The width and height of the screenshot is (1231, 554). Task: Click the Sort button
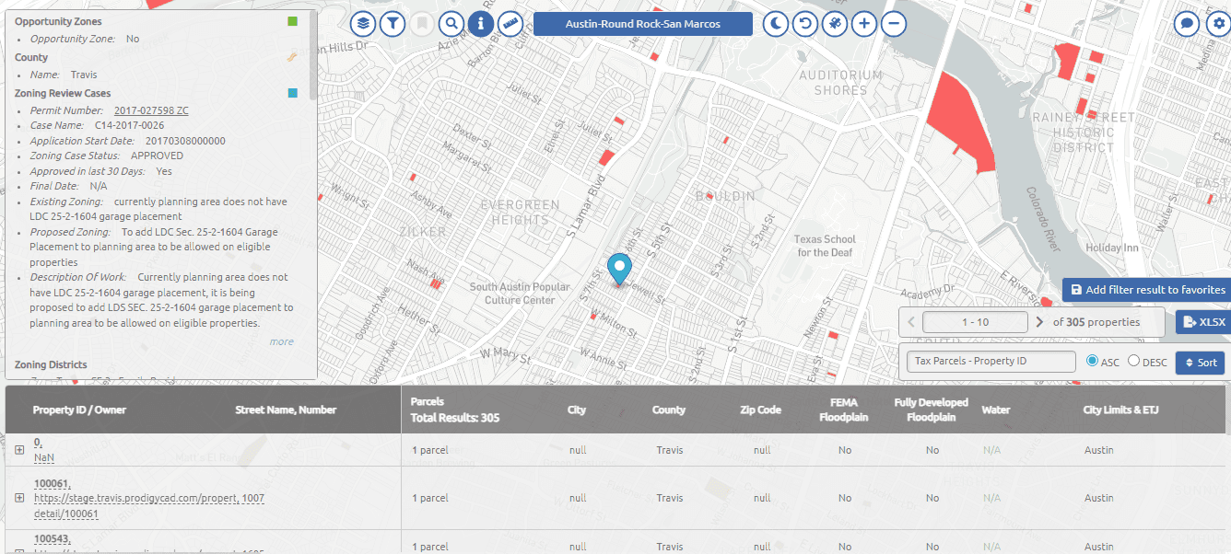(1200, 363)
